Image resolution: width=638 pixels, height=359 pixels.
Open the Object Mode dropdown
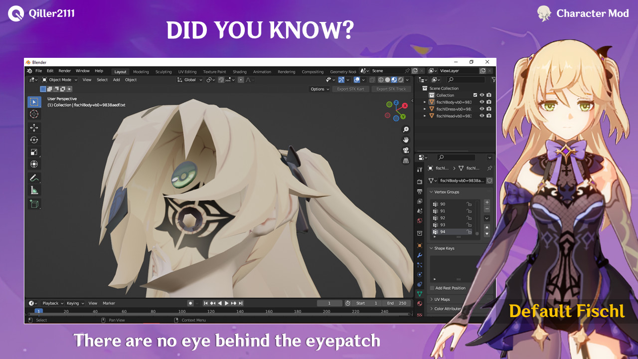pyautogui.click(x=60, y=80)
